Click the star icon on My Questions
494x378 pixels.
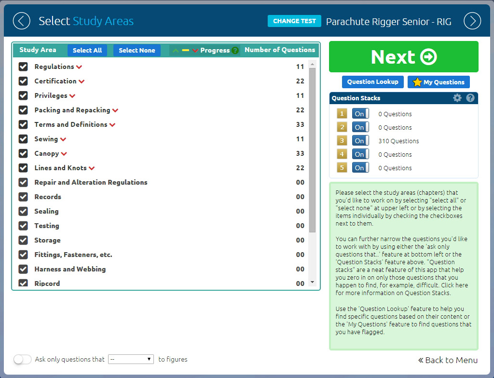click(x=417, y=82)
